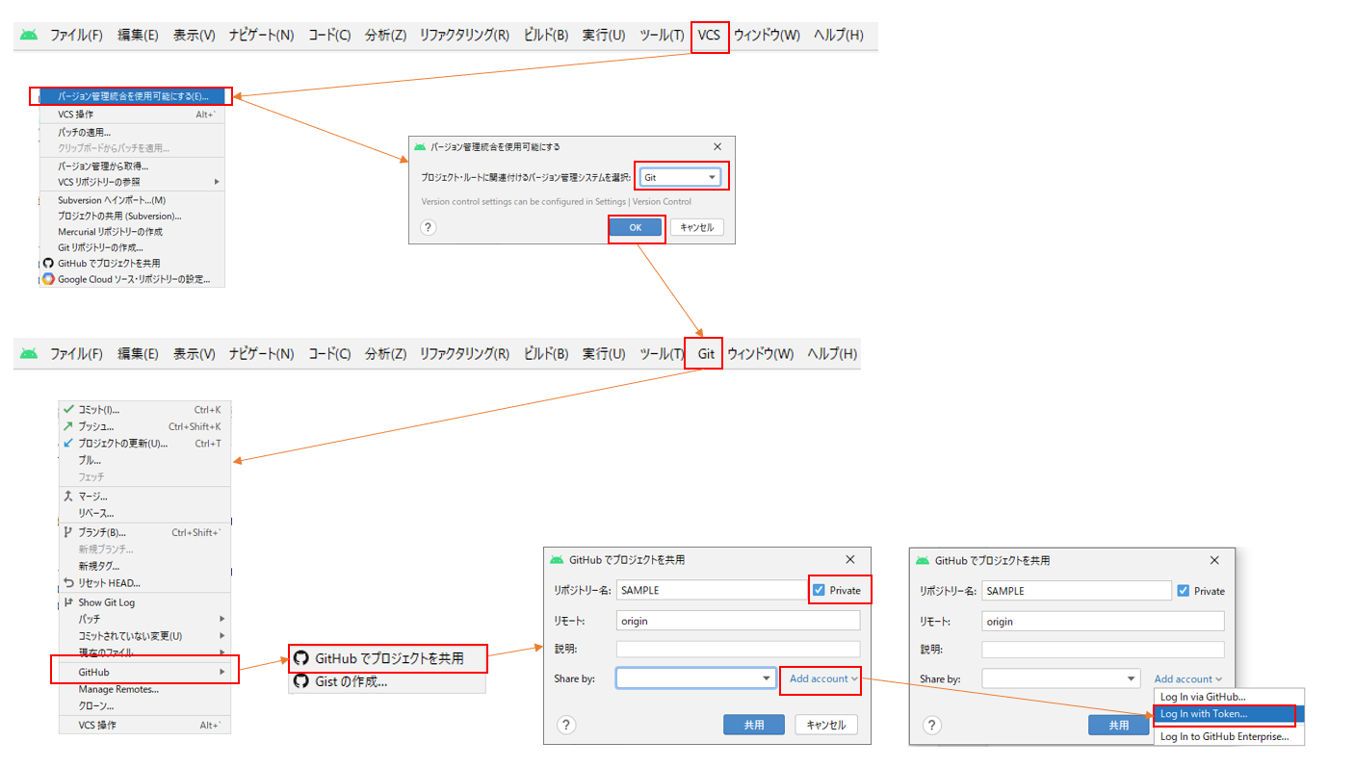
Task: Select Log In with Token from the account menu
Action: 1222,714
